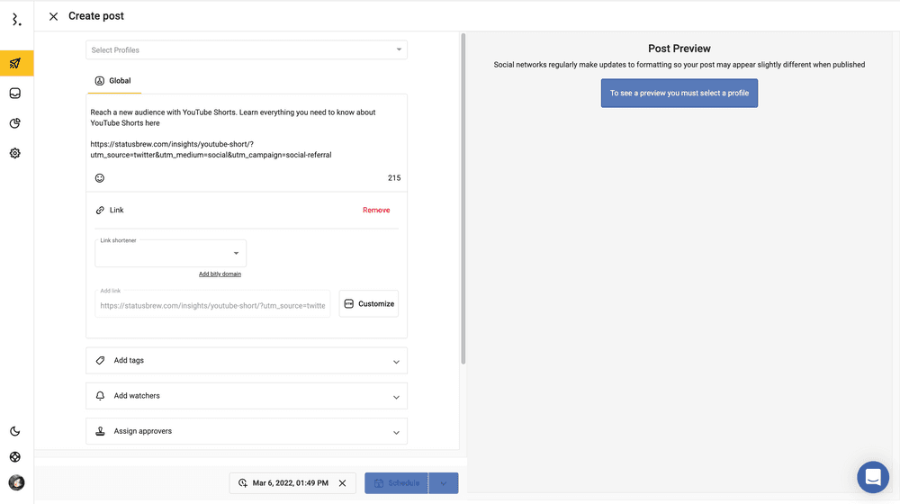The width and height of the screenshot is (900, 504).
Task: Clear the scheduled date Mar 6, 2022
Action: point(342,483)
